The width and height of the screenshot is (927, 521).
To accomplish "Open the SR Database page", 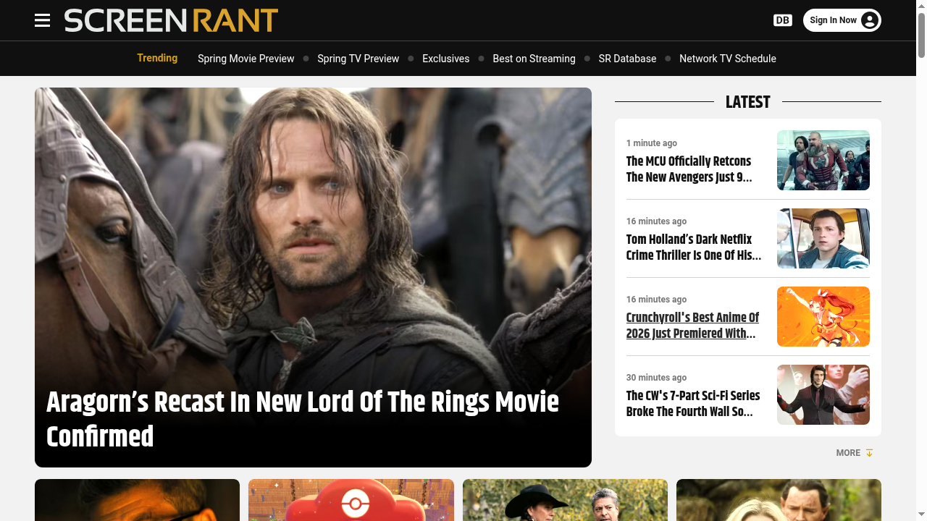I will click(x=627, y=59).
